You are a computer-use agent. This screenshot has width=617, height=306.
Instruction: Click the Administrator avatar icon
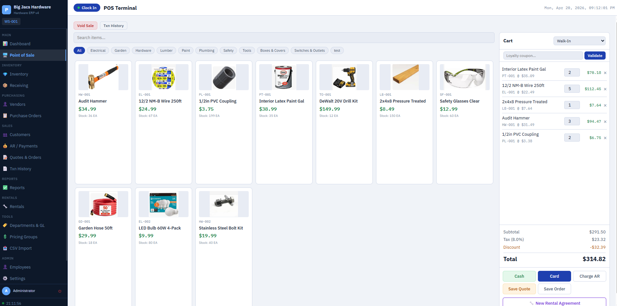pos(6,291)
